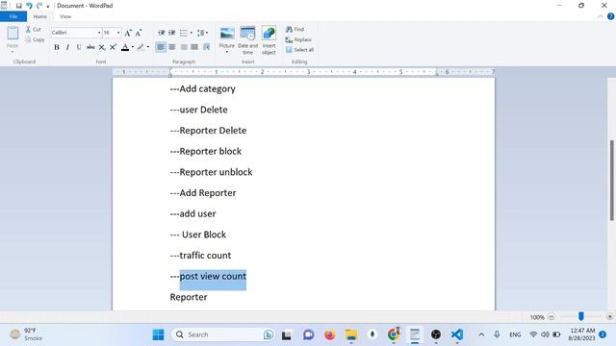Switch to the View ribbon tab
616x346 pixels.
pos(65,16)
